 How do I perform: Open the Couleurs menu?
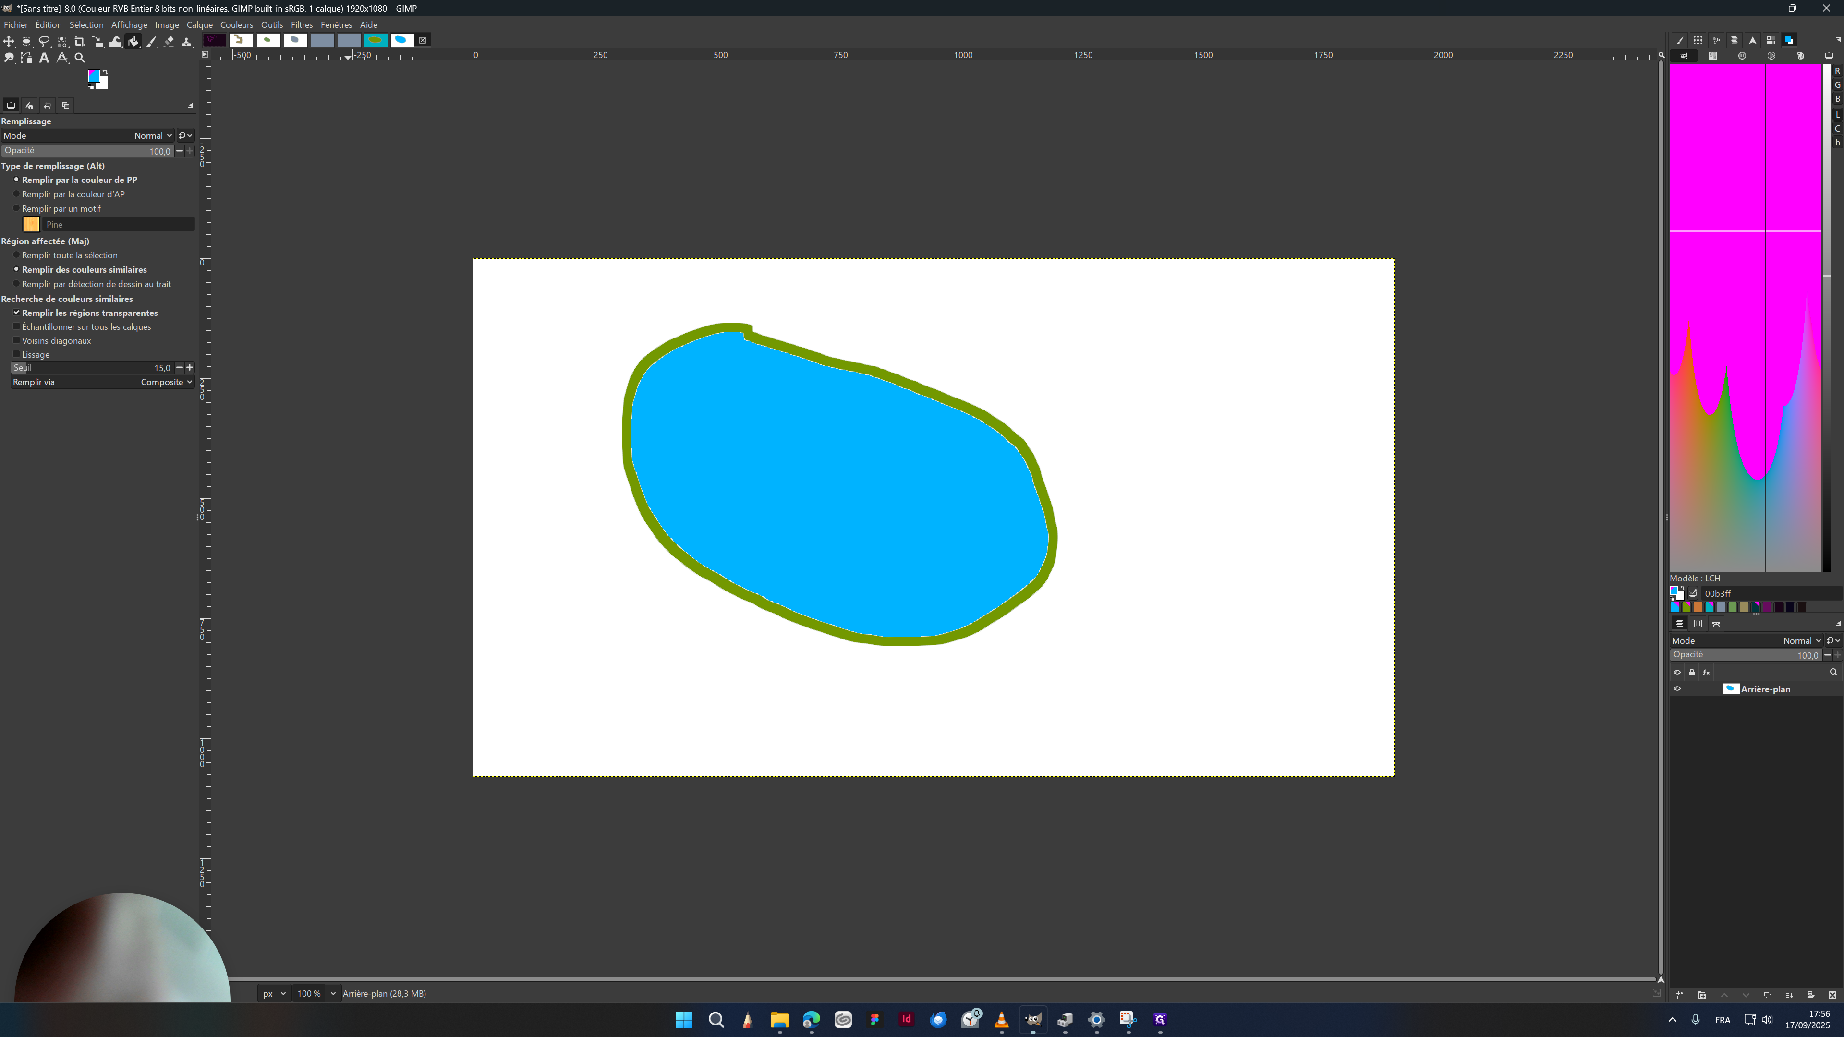(236, 24)
